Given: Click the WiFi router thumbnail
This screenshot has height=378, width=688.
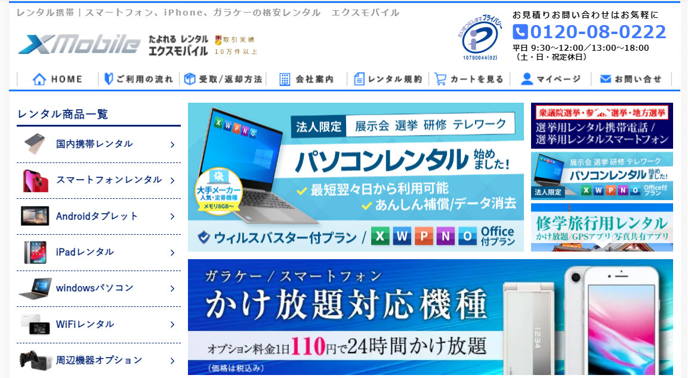Looking at the screenshot, I should (x=35, y=324).
